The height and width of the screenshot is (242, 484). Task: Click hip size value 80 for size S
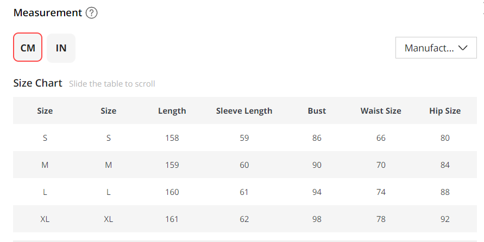click(x=445, y=138)
